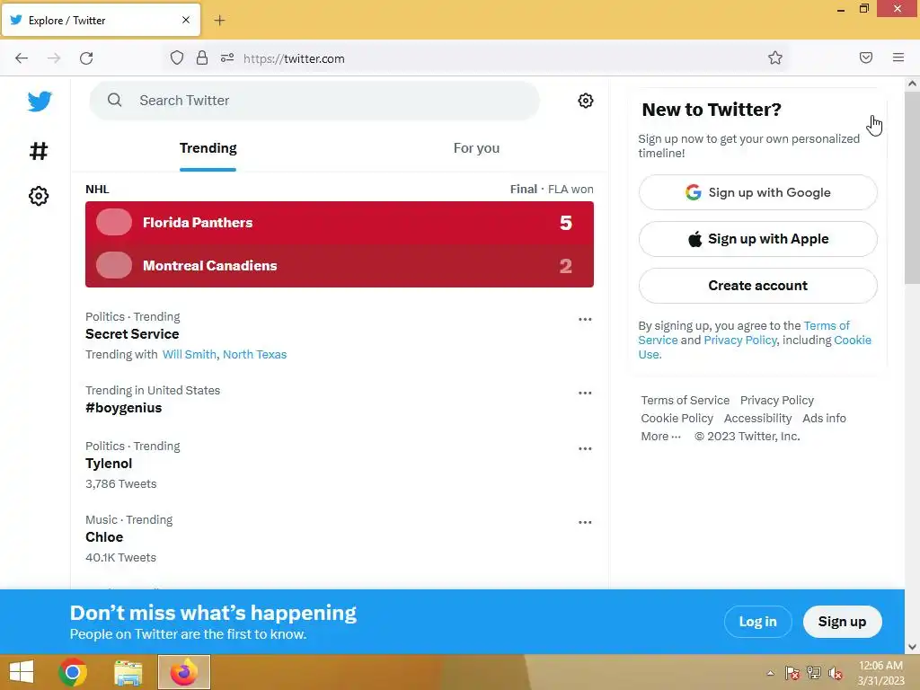Viewport: 920px width, 690px height.
Task: Click the padlock site info icon
Action: click(202, 57)
